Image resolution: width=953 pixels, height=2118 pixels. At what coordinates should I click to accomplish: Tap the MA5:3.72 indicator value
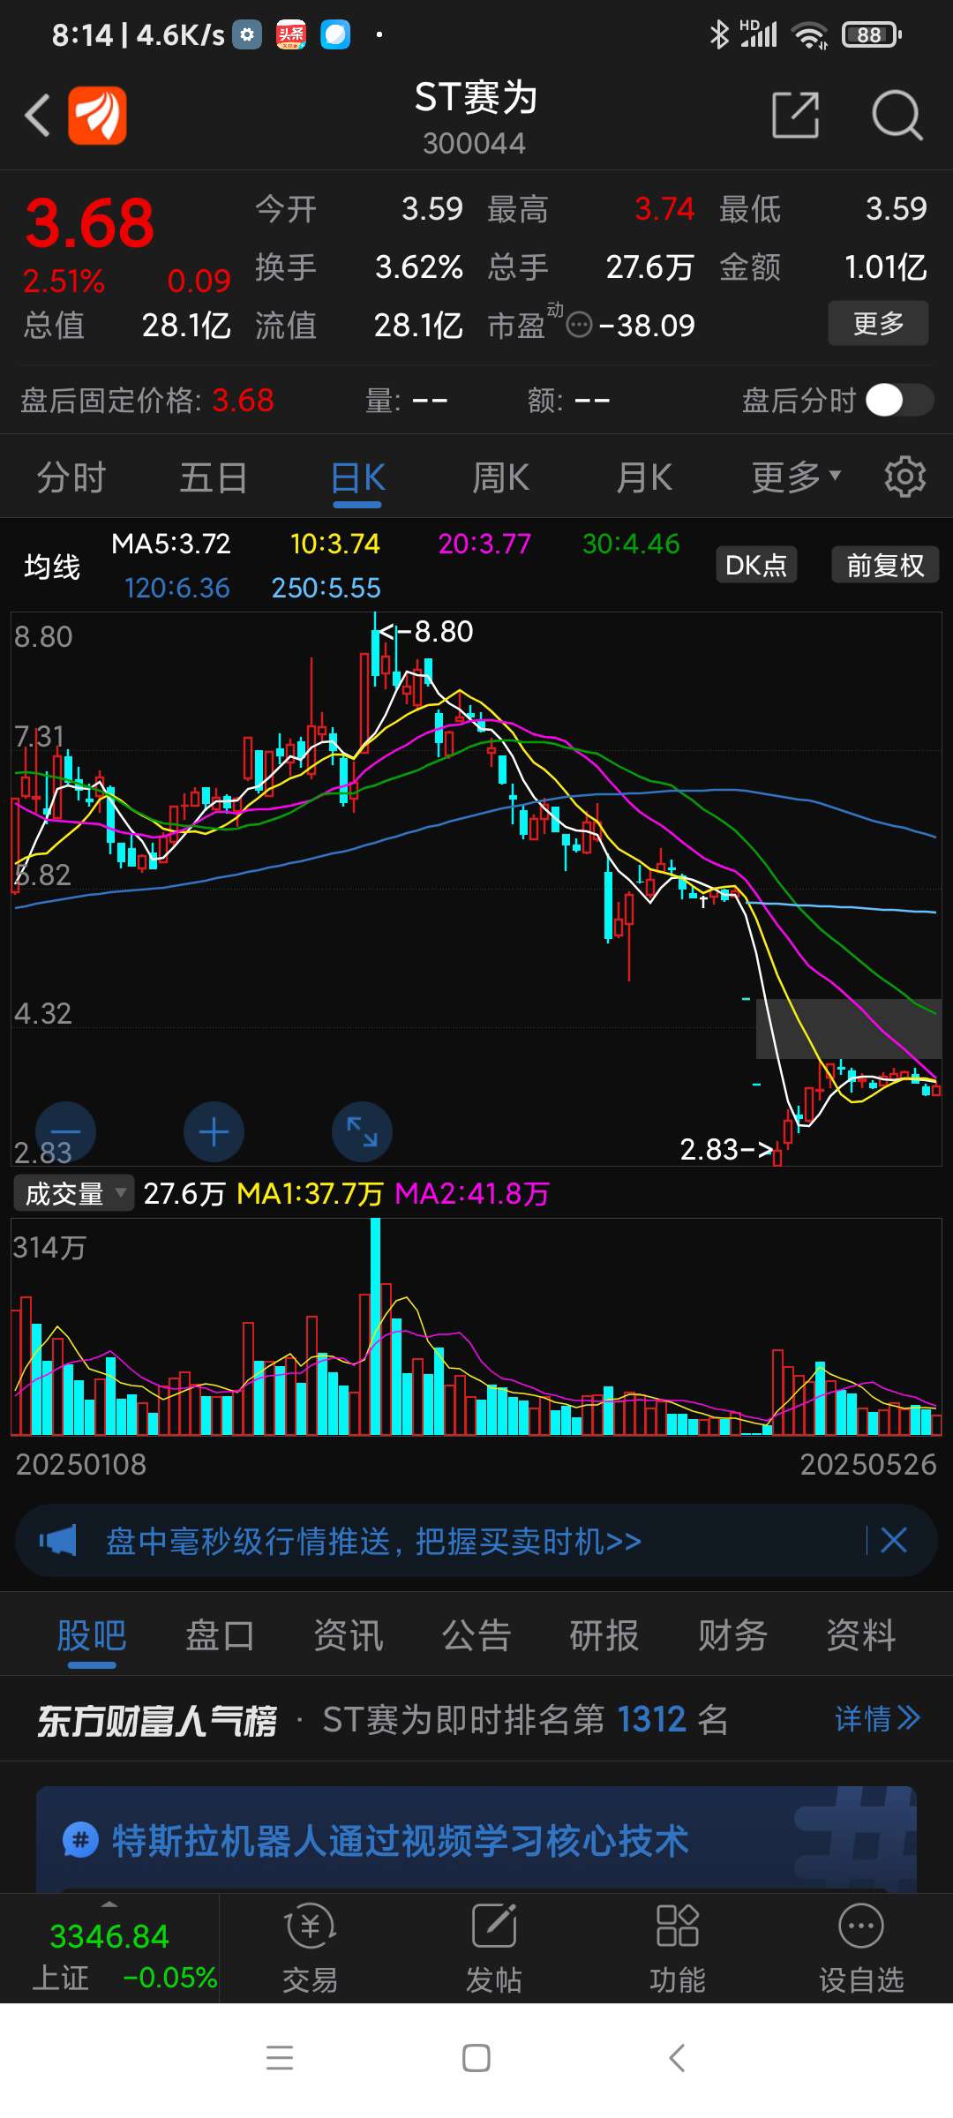tap(171, 544)
